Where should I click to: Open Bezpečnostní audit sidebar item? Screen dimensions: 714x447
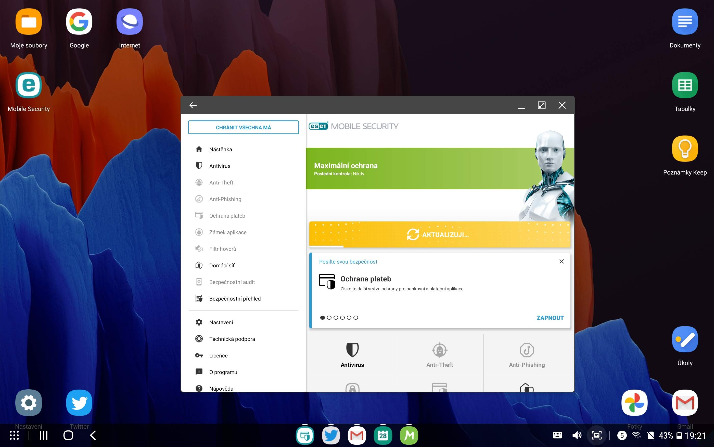244,282
